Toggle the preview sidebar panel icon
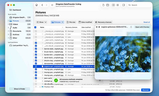Screen dimensions: 159x96 click(x=124, y=5)
